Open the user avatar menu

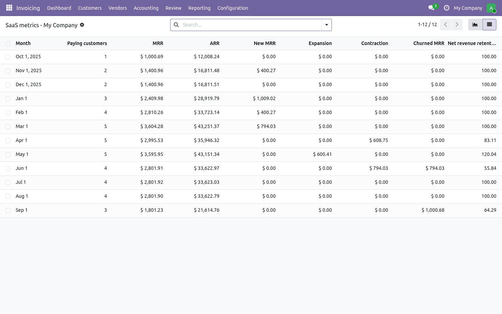pos(491,8)
